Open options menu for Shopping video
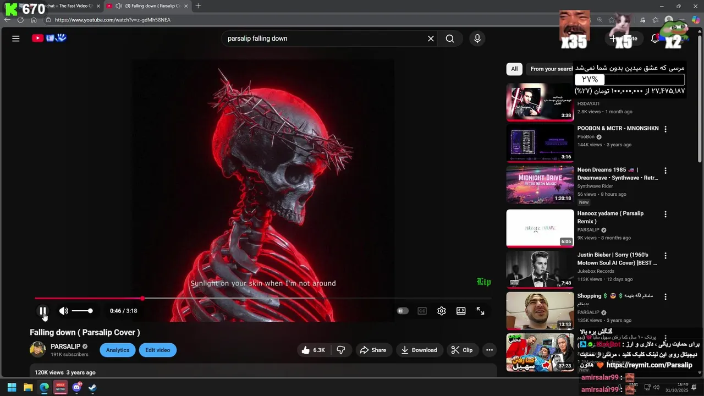This screenshot has width=704, height=396. coord(665,297)
